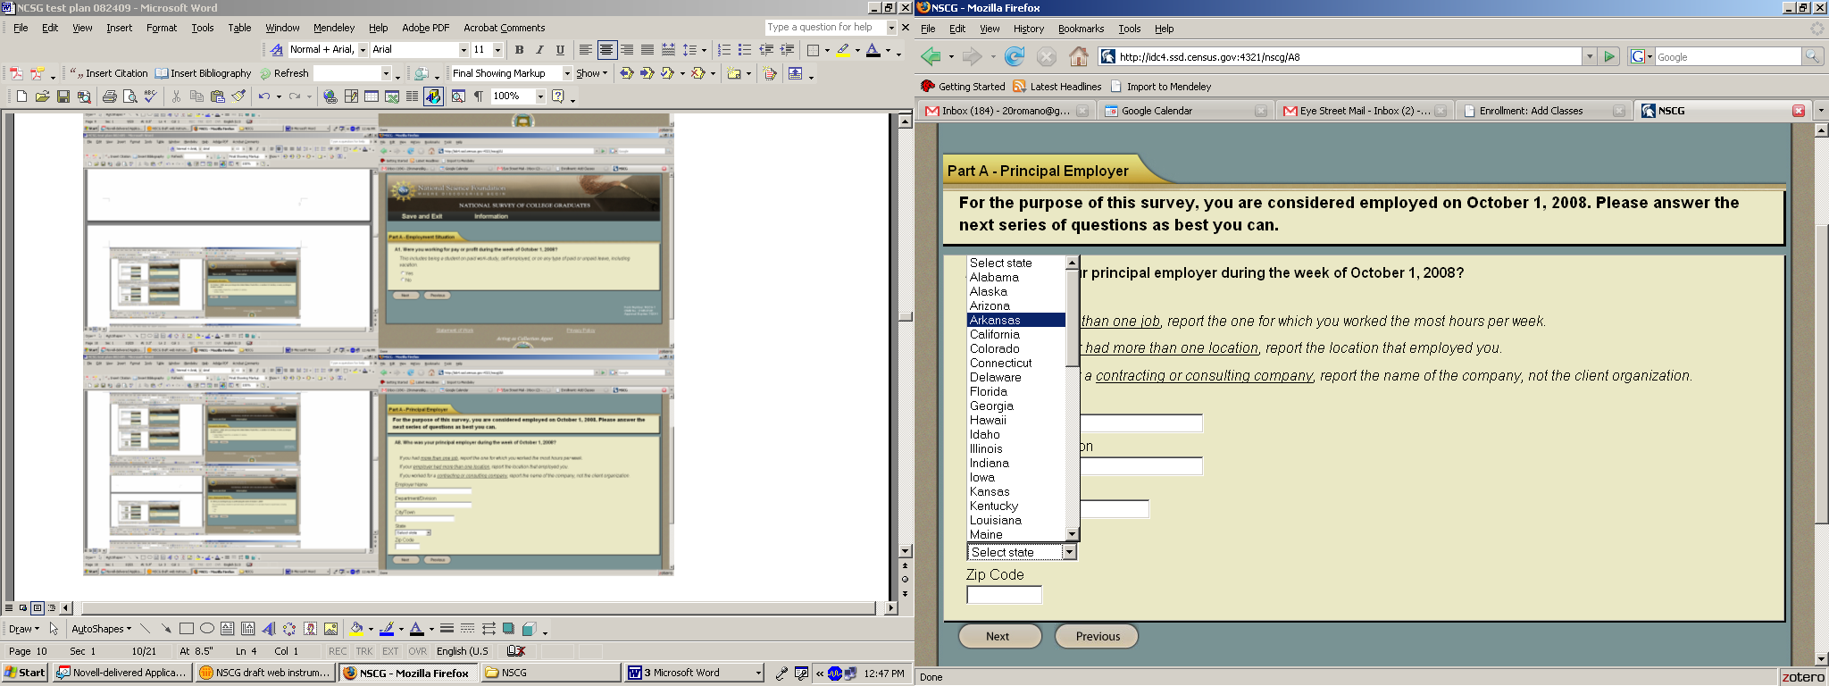Viewport: 1829px width, 686px height.
Task: Click the Save icon in Word toolbar
Action: [63, 96]
